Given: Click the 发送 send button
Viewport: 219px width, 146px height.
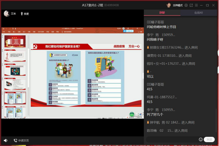Looking at the screenshot, I should tap(209, 139).
